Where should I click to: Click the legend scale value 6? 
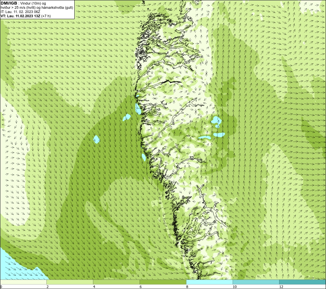[141, 287]
